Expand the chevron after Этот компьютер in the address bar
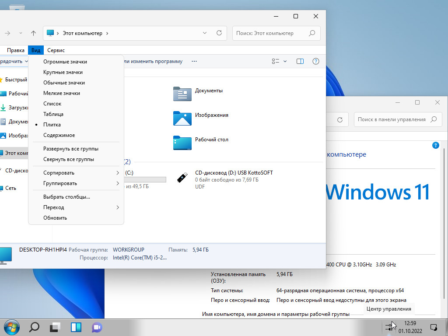The height and width of the screenshot is (336, 448). [x=107, y=33]
